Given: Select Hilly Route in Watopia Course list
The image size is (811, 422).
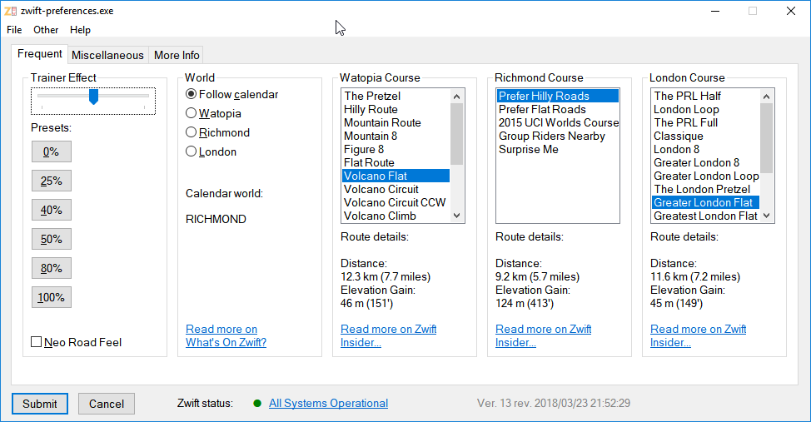Looking at the screenshot, I should point(396,109).
